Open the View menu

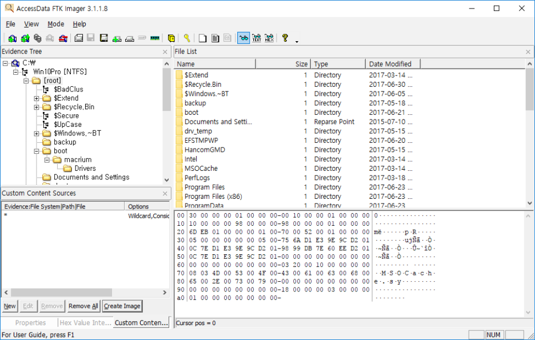(31, 24)
